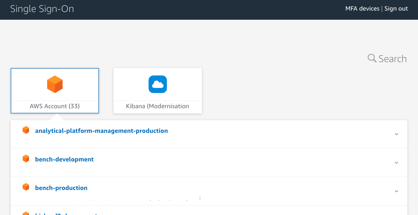Open the MFA devices page

tap(362, 8)
